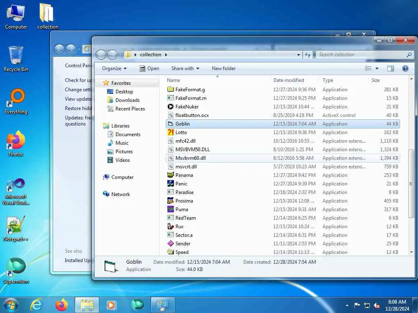418x313 pixels.
Task: Open the Explorer help button
Action: pos(405,68)
